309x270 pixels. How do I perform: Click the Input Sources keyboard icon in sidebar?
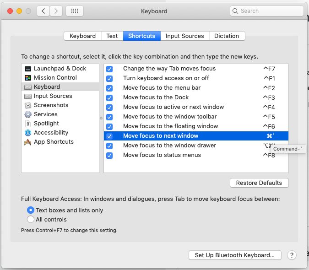point(28,96)
